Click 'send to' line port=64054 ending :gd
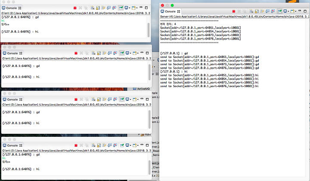 (x=210, y=60)
